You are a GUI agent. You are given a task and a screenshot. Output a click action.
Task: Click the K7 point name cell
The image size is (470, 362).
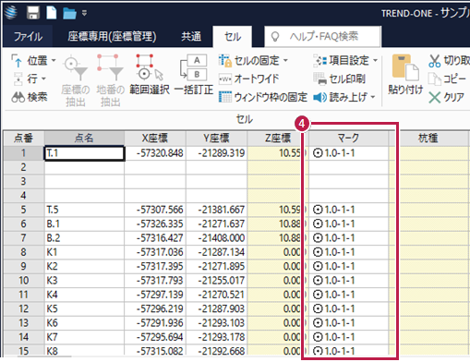point(84,337)
